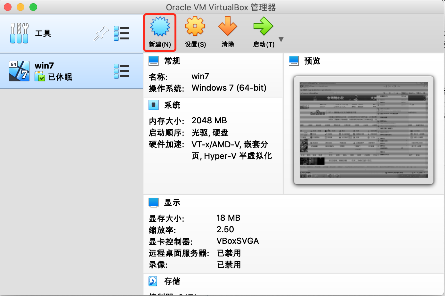This screenshot has height=296, width=445.
Task: Click the 显卡控制器 label
Action: pyautogui.click(x=171, y=242)
